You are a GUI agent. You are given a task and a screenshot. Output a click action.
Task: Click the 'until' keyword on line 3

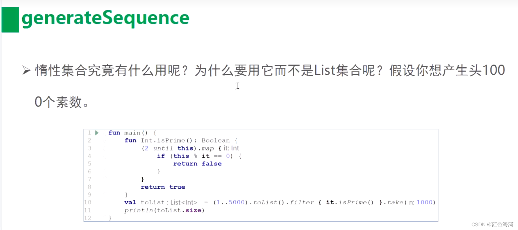163,148
